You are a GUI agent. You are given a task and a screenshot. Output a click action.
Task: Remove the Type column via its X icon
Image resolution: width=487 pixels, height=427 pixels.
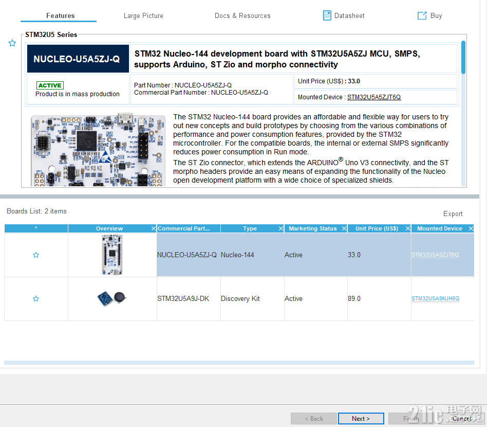click(x=281, y=228)
